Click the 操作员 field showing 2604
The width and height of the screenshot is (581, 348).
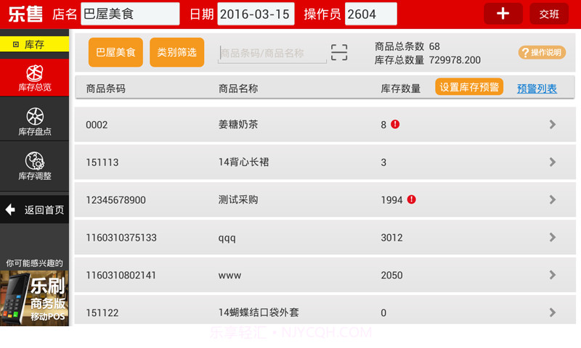[x=371, y=14]
